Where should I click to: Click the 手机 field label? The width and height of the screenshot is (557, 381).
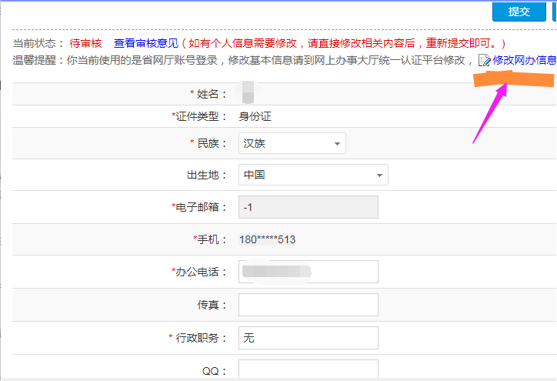coord(209,239)
